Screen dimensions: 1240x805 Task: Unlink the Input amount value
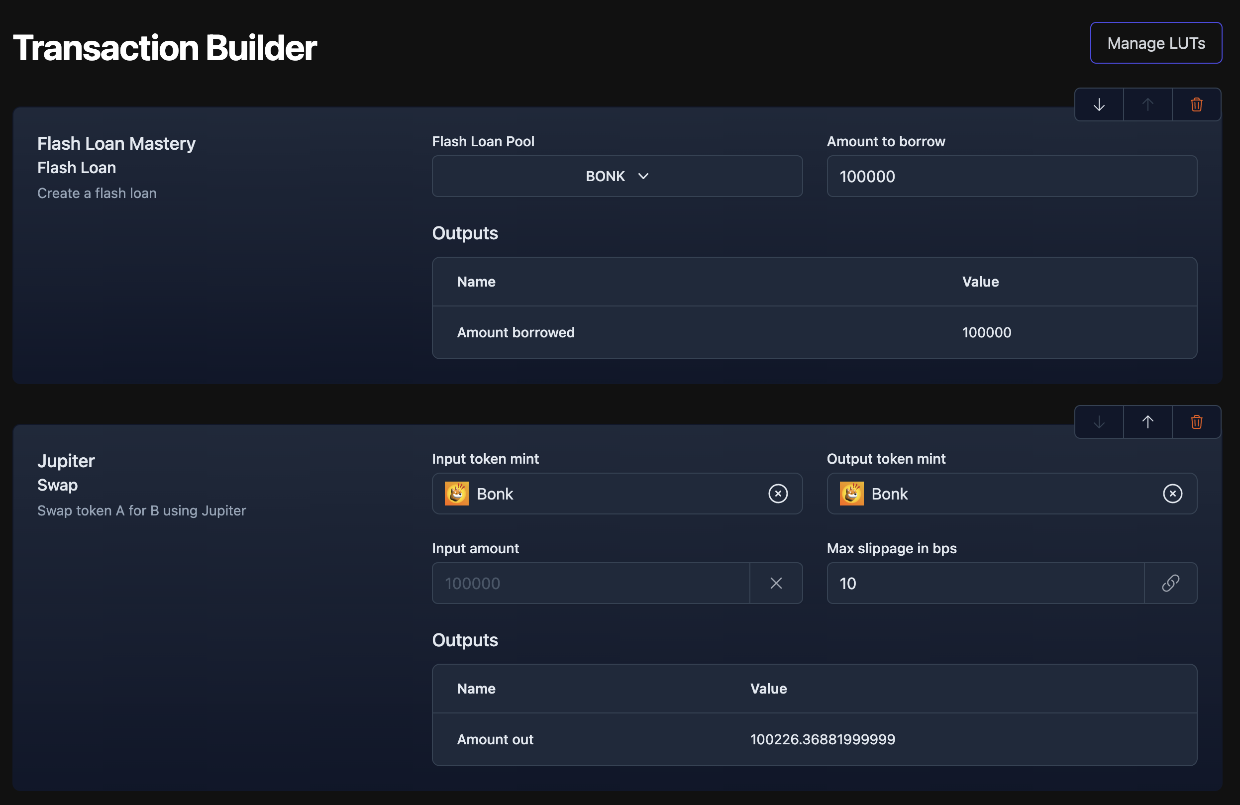coord(776,583)
